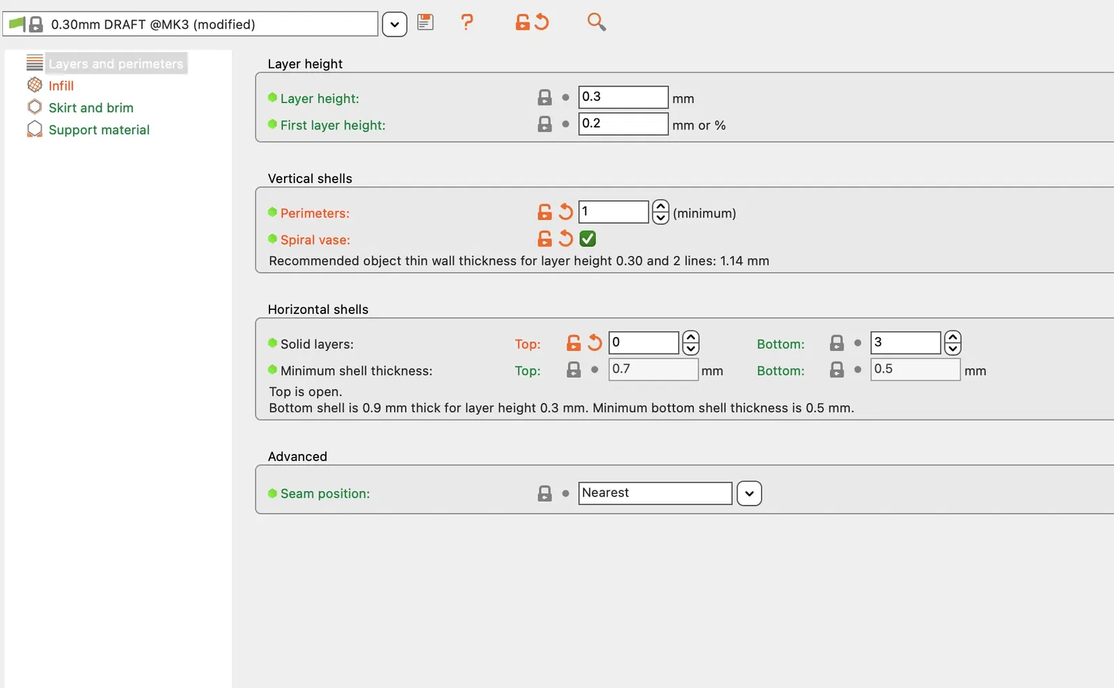Screen dimensions: 1114x688
Task: Click the search magnifier icon
Action: [x=596, y=22]
